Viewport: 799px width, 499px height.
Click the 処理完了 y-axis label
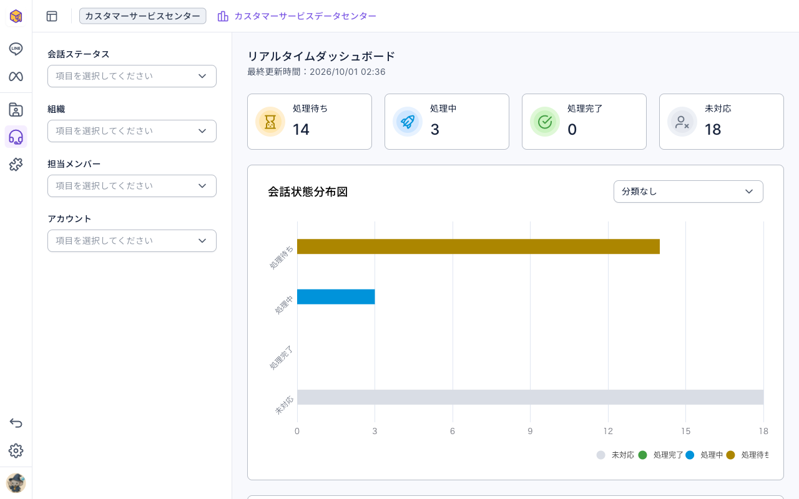coord(282,357)
